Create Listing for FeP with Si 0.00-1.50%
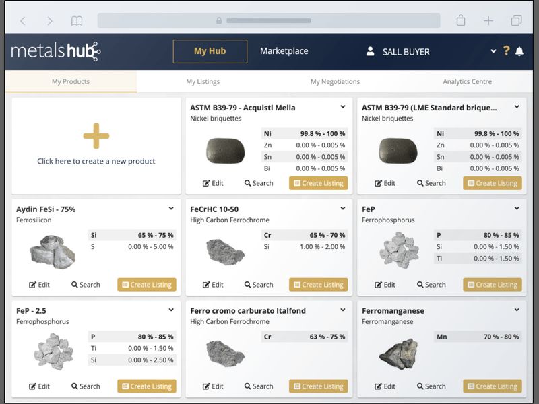539x404 pixels. pos(493,284)
